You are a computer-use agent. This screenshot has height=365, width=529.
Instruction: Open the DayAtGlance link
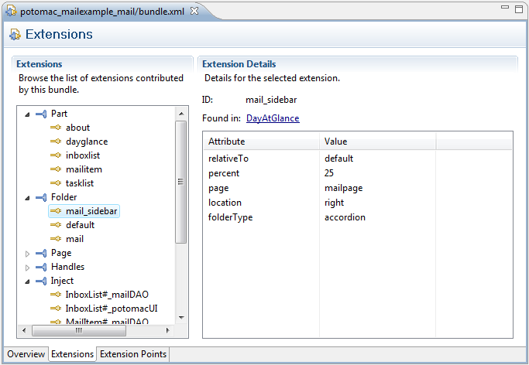click(x=273, y=118)
